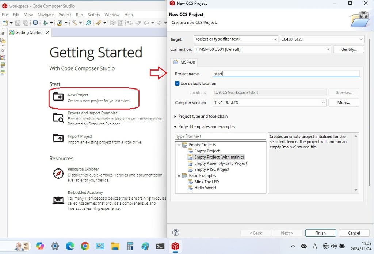This screenshot has width=374, height=254.
Task: Open the terminal monitor toolbar icon
Action: click(x=35, y=23)
